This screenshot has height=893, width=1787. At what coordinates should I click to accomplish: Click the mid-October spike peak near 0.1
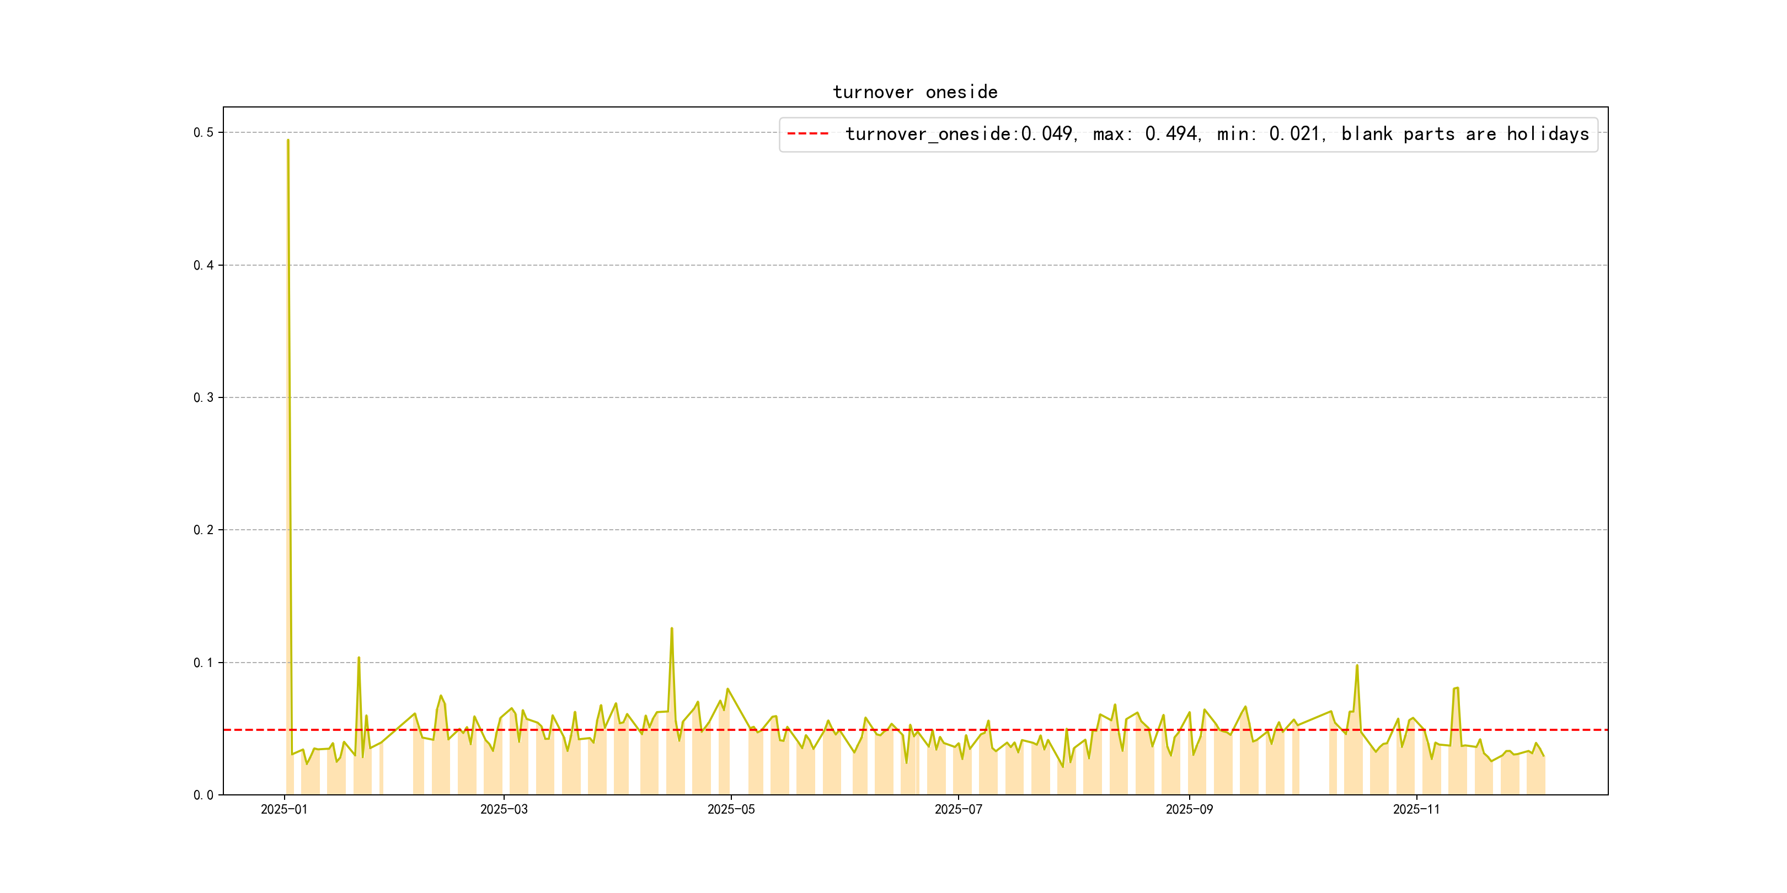click(1357, 666)
